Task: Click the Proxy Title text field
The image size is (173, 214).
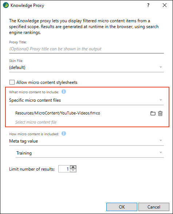Action: pos(86,49)
